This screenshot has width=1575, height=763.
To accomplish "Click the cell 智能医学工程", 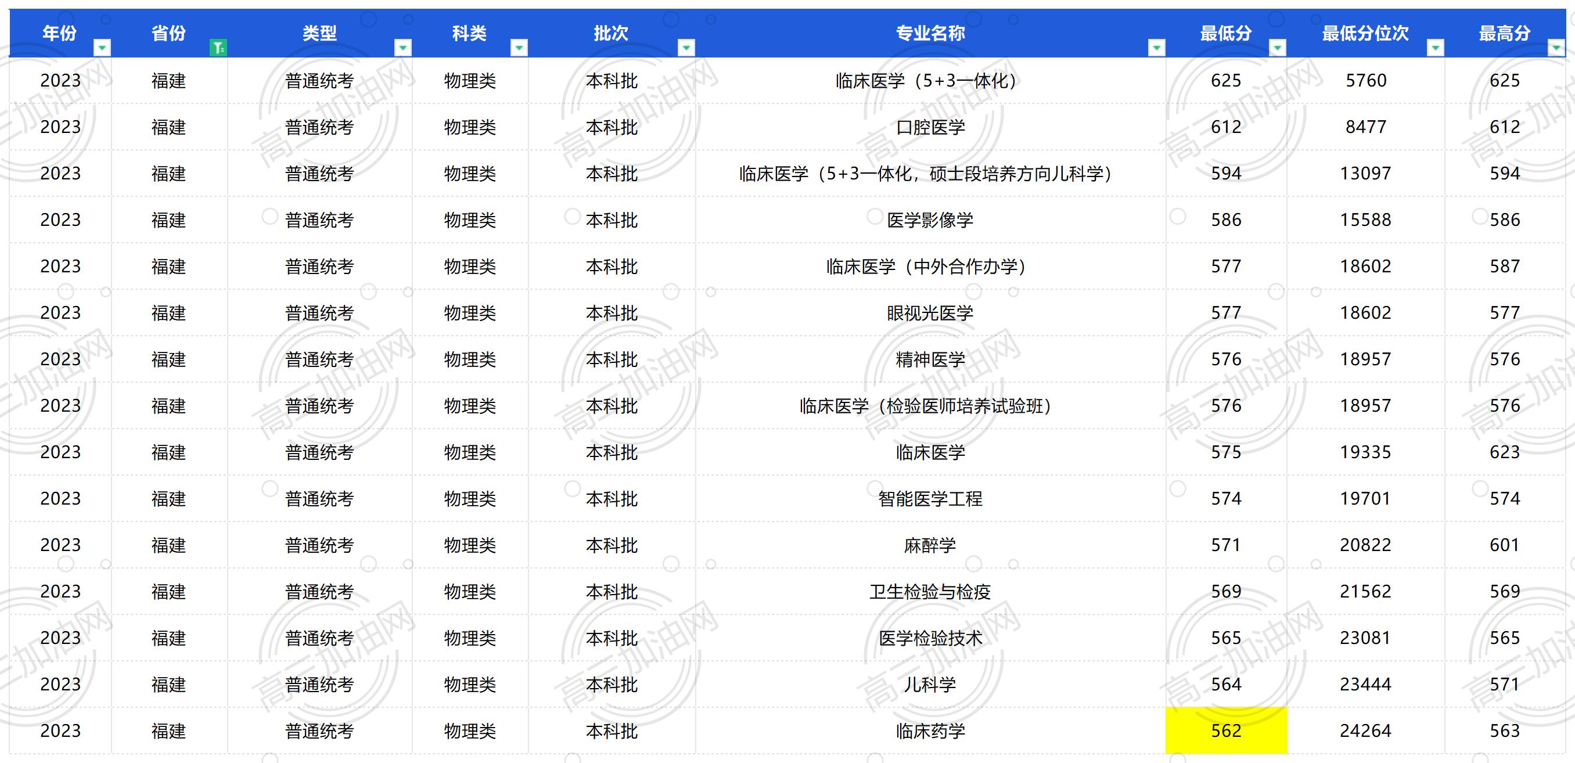I will [x=930, y=499].
